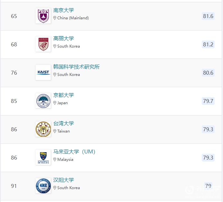
Task: Click the Korea University red shield logo
Action: (43, 44)
